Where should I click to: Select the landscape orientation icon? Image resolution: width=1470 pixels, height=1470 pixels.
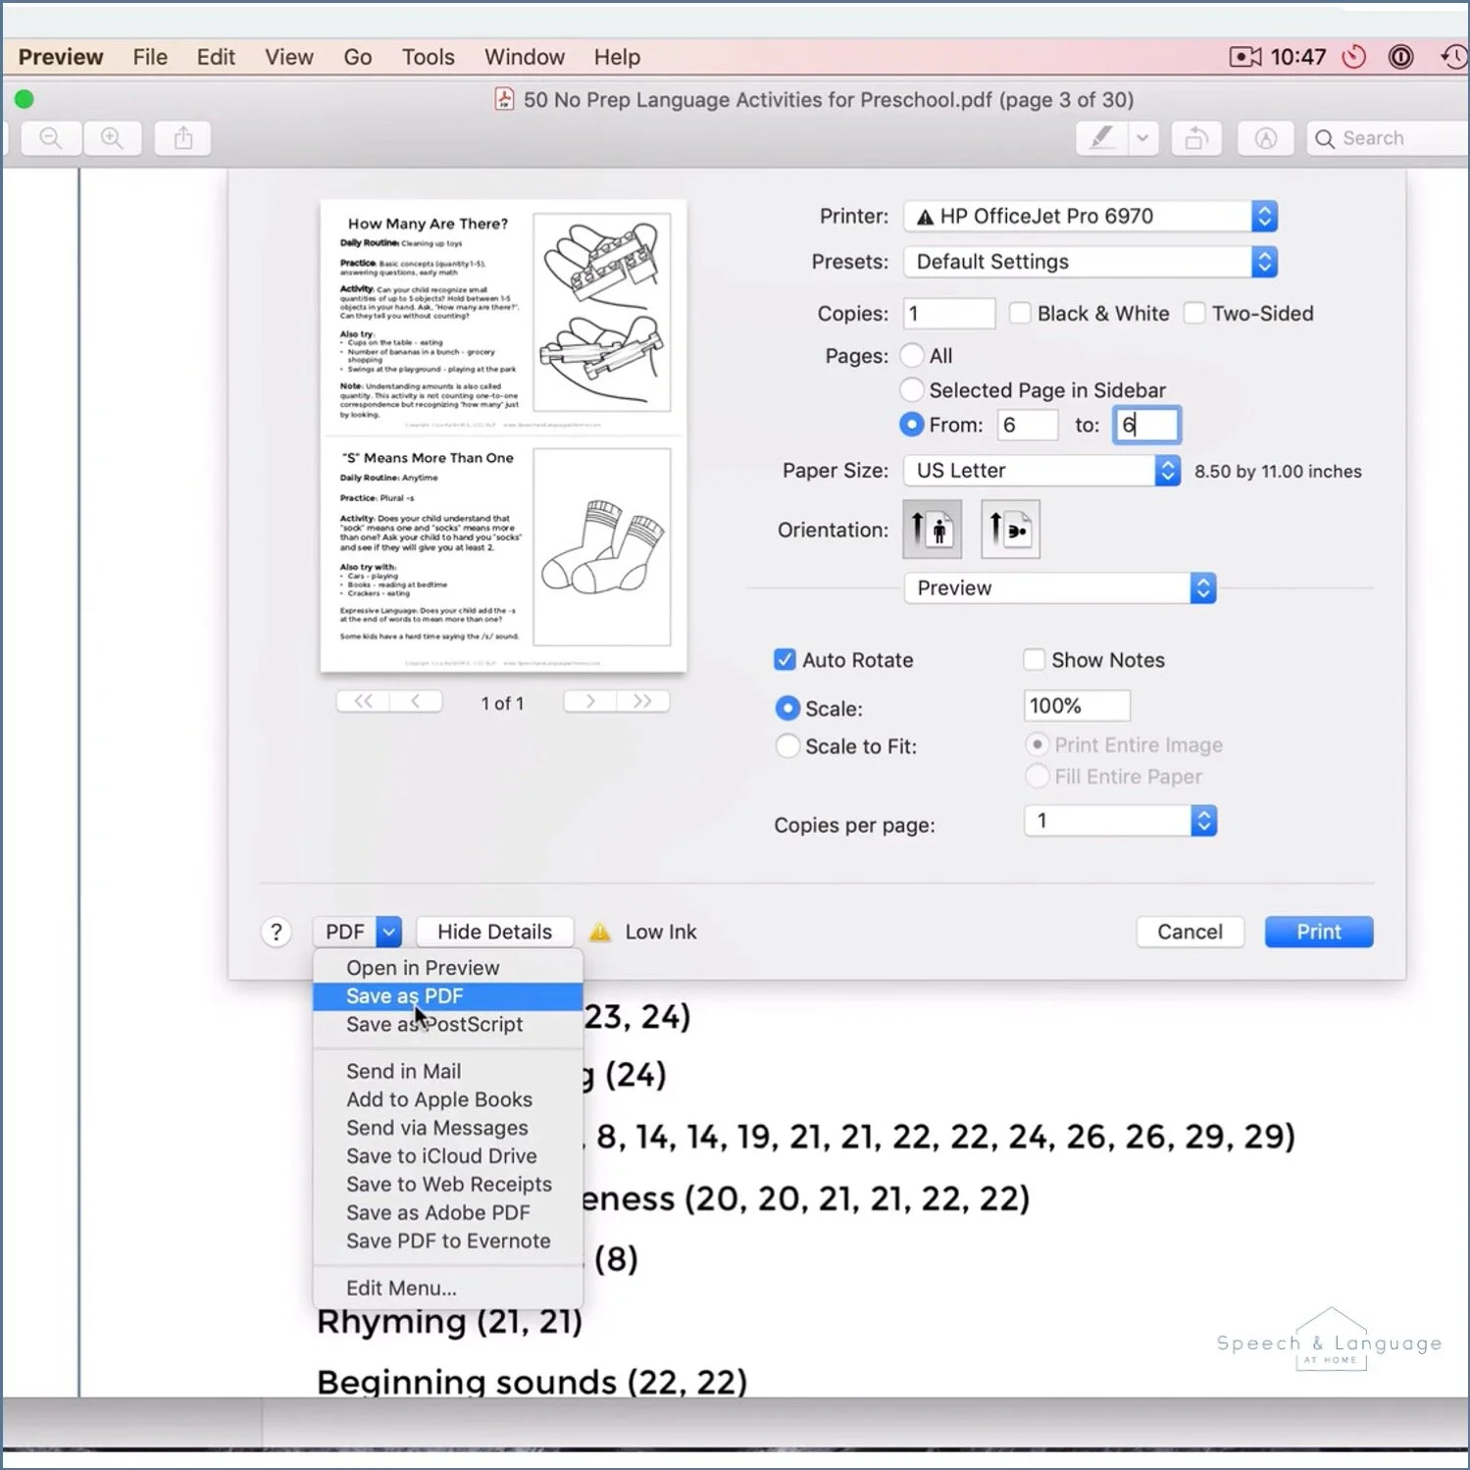pos(1009,529)
